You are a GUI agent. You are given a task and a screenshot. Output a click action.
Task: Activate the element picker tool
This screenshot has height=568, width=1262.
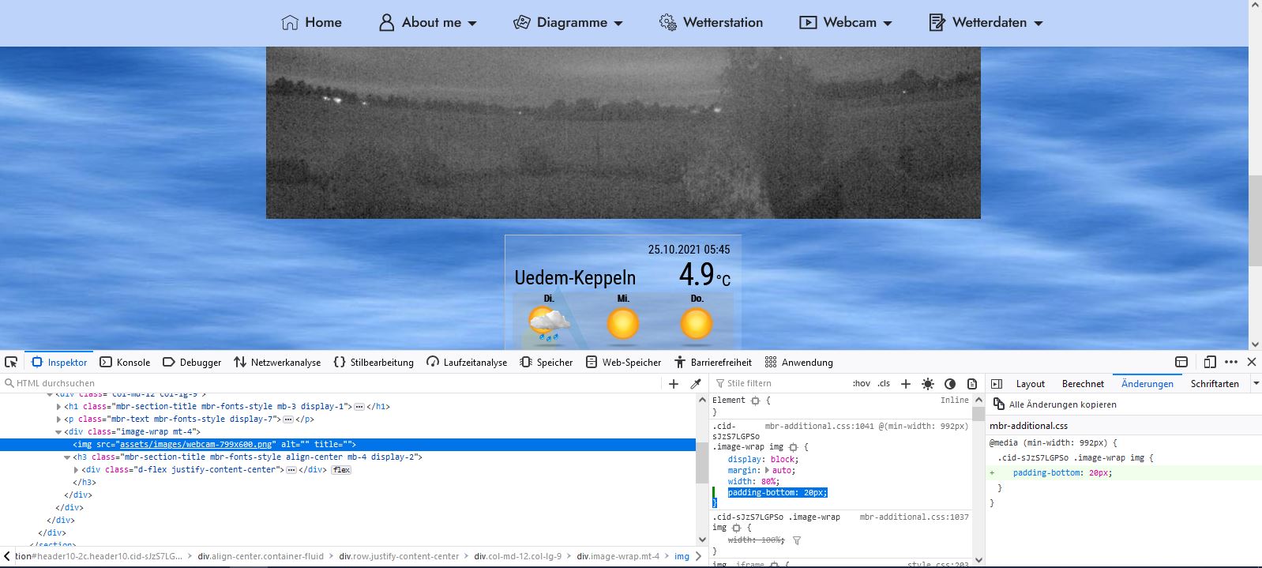(x=11, y=362)
